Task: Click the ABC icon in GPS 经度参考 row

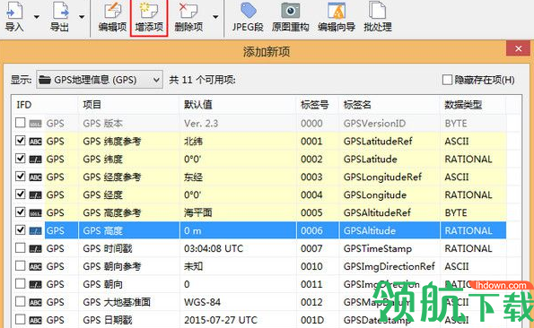Action: [x=35, y=177]
